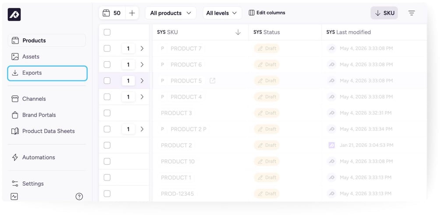Click the PRODUCT 7 SKU cell
This screenshot has width=440, height=215.
click(201, 49)
